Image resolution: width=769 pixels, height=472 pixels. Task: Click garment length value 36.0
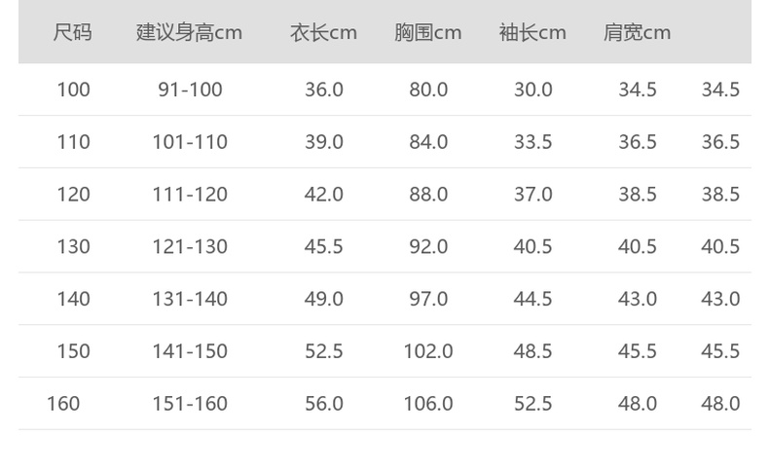324,90
